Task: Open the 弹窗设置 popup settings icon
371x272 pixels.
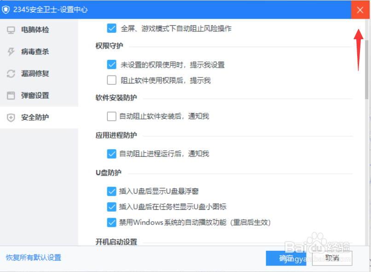Action: 10,95
